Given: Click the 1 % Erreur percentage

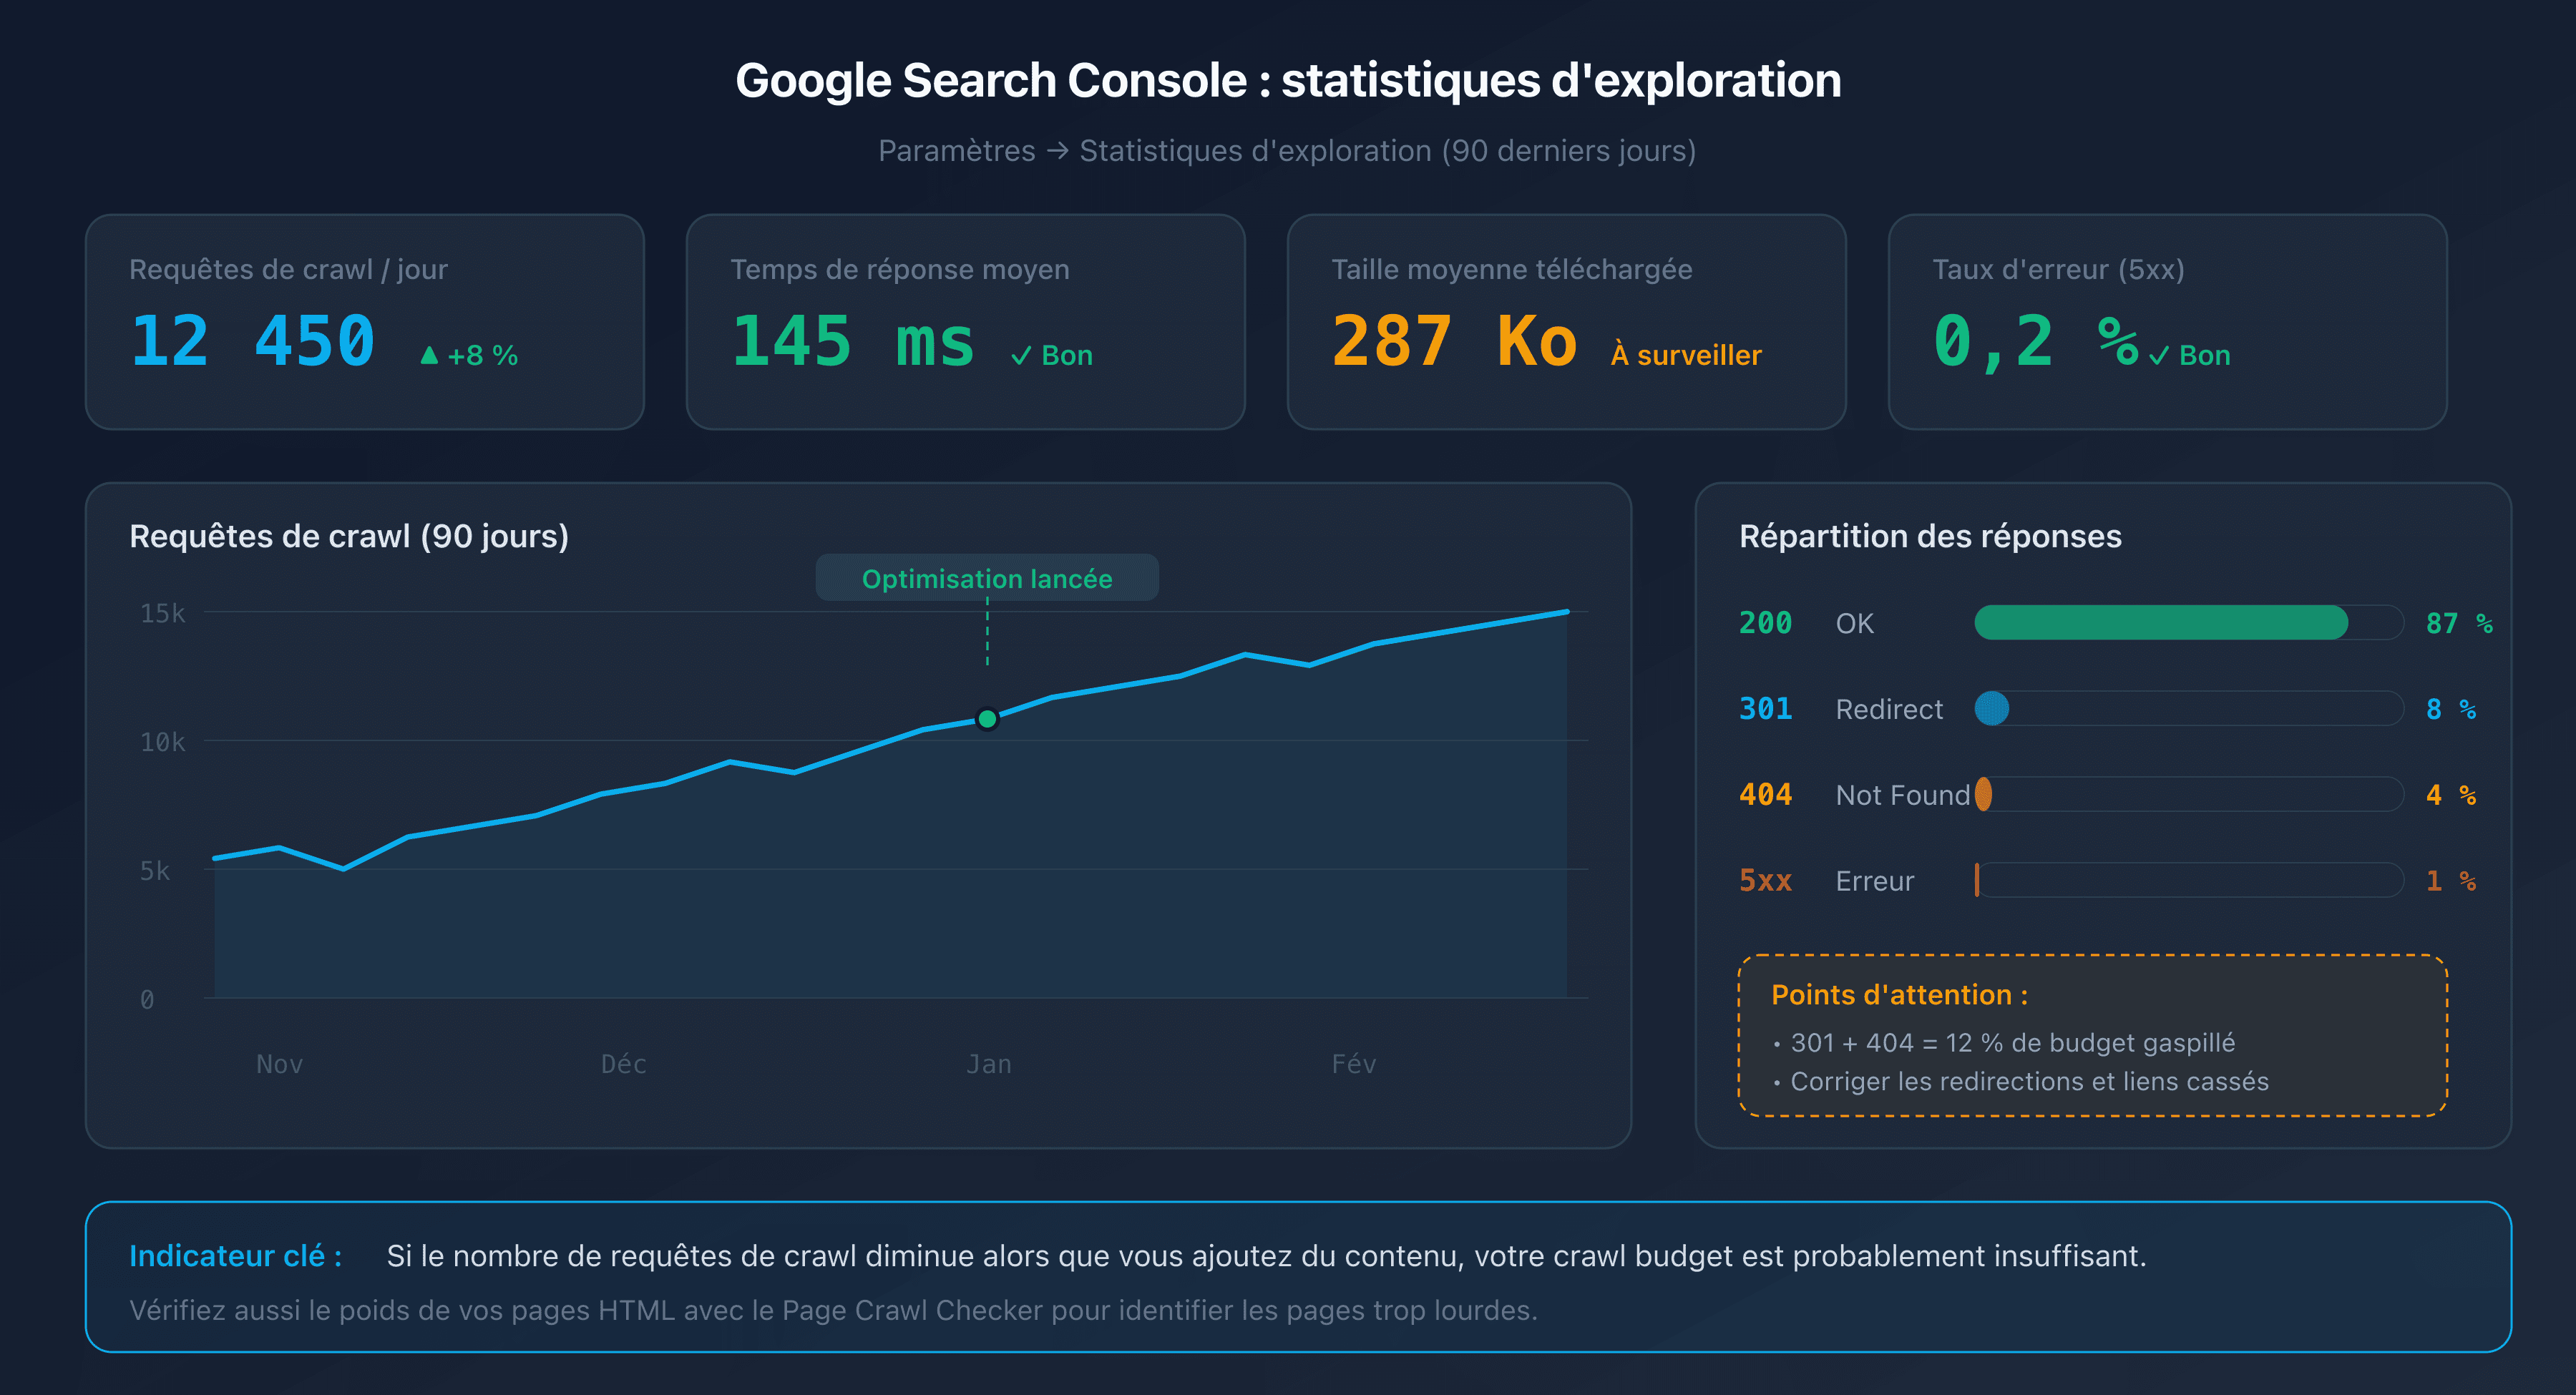Looking at the screenshot, I should [2451, 881].
